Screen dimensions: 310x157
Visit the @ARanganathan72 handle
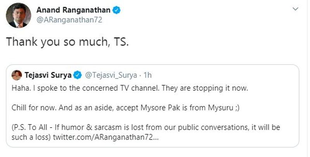click(x=69, y=20)
